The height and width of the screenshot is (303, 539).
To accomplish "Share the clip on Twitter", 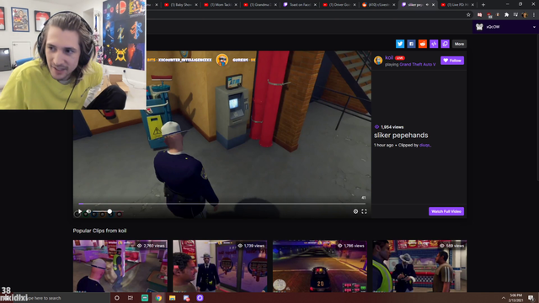I will pyautogui.click(x=400, y=44).
